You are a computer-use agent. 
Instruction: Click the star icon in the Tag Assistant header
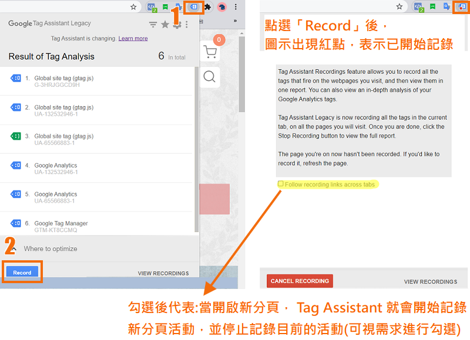pyautogui.click(x=165, y=24)
